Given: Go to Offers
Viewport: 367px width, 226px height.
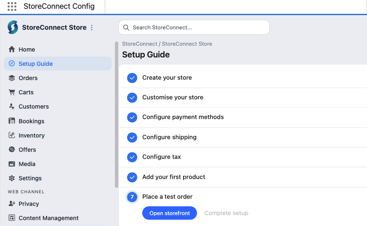Looking at the screenshot, I should click(x=58, y=150).
